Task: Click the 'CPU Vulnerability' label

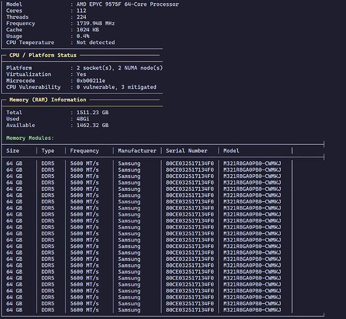Action: [x=33, y=87]
